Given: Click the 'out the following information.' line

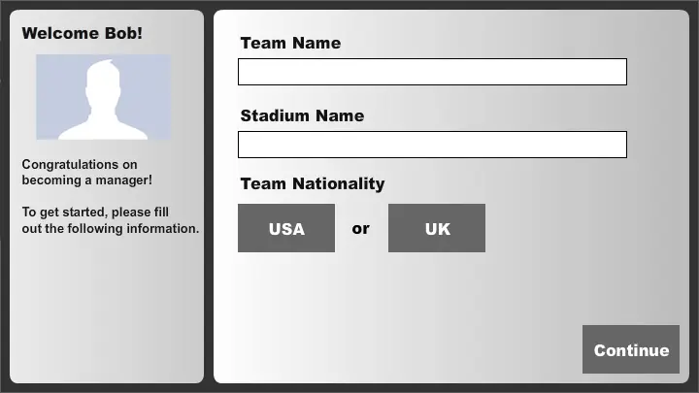Looking at the screenshot, I should 111,229.
